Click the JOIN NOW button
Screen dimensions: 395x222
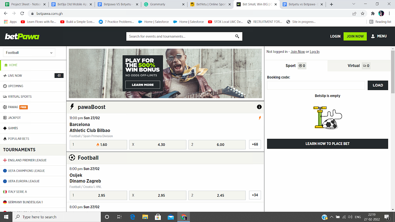[x=355, y=36]
